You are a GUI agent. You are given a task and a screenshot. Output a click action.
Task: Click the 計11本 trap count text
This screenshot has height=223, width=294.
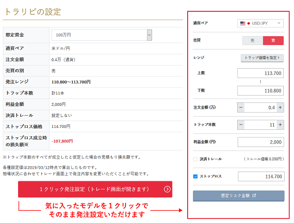58,93
